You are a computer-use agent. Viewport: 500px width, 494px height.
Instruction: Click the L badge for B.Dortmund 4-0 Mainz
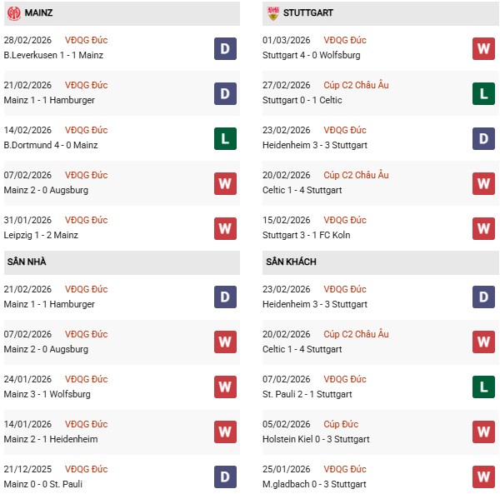click(x=225, y=138)
